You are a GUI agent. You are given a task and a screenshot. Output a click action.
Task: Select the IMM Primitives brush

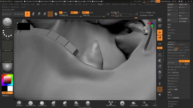111,103
